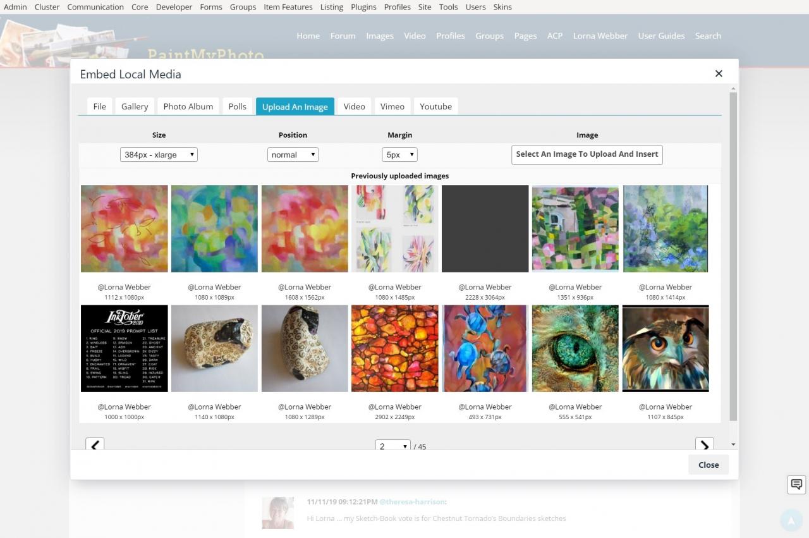Close the Embed Local Media dialog via X

pyautogui.click(x=719, y=73)
